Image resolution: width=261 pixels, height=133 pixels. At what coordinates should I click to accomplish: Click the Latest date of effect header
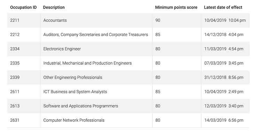223,7
